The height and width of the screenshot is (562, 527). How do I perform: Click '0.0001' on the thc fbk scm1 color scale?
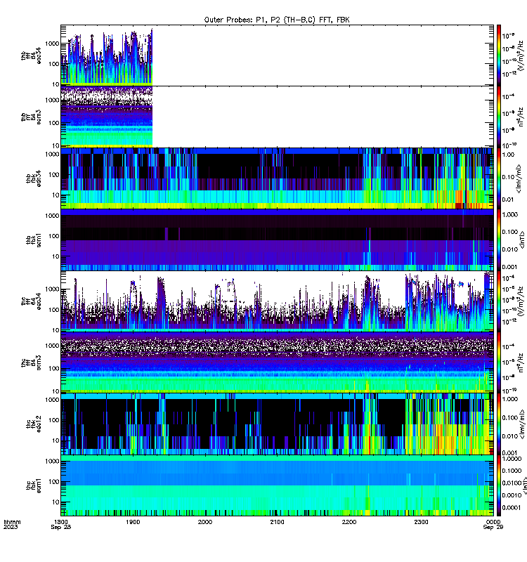point(512,507)
